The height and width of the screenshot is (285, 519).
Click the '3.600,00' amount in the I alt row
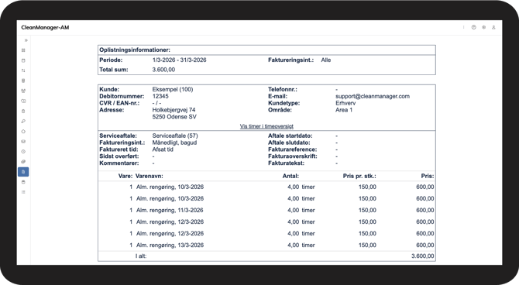coord(423,256)
